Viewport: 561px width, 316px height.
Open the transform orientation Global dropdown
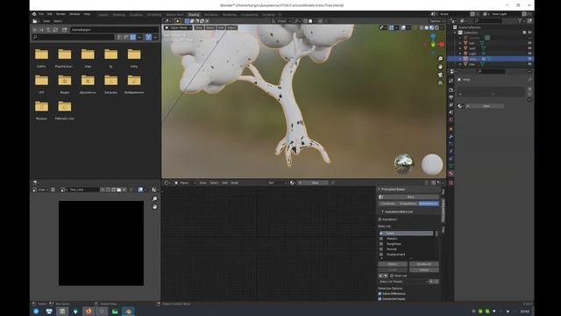(281, 21)
